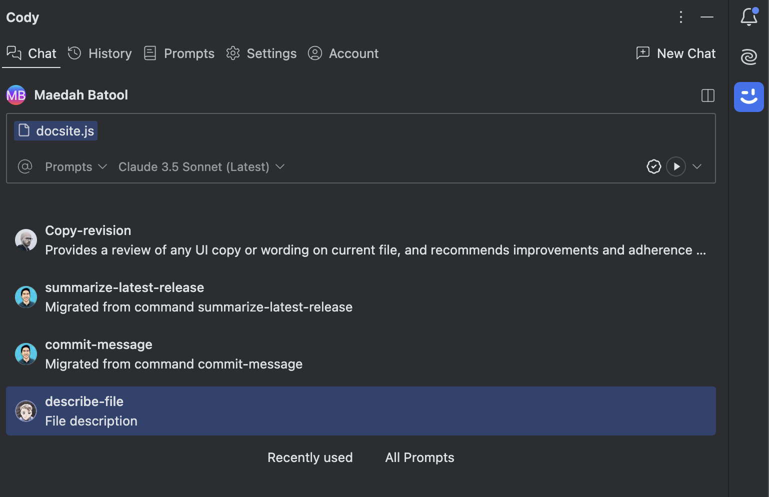Viewport: 769px width, 497px height.
Task: Switch to the Chat tab
Action: coord(31,53)
